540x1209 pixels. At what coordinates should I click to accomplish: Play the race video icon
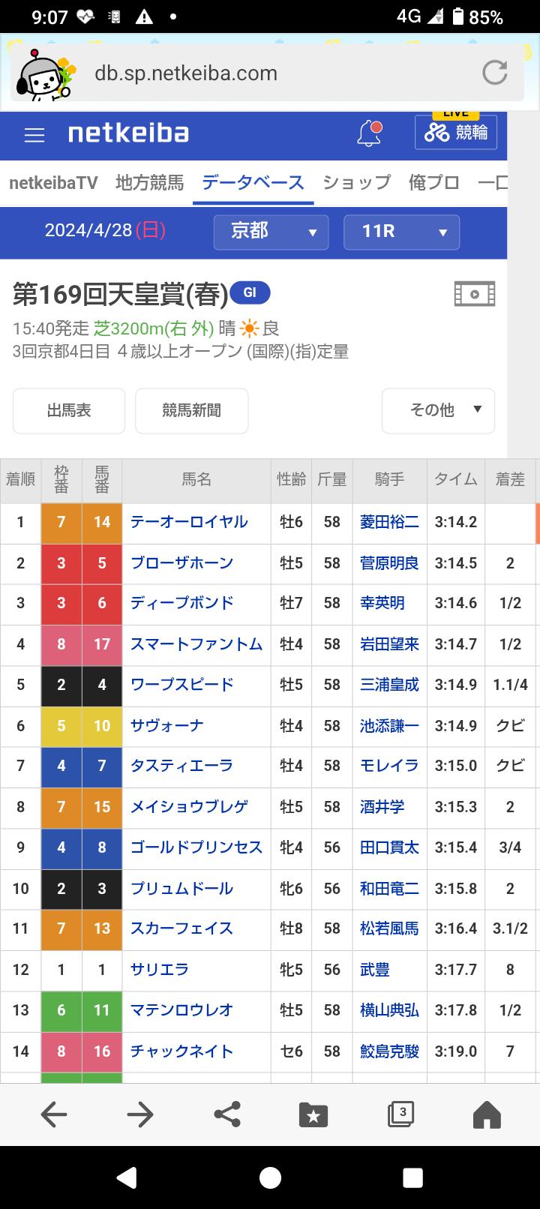tap(474, 294)
